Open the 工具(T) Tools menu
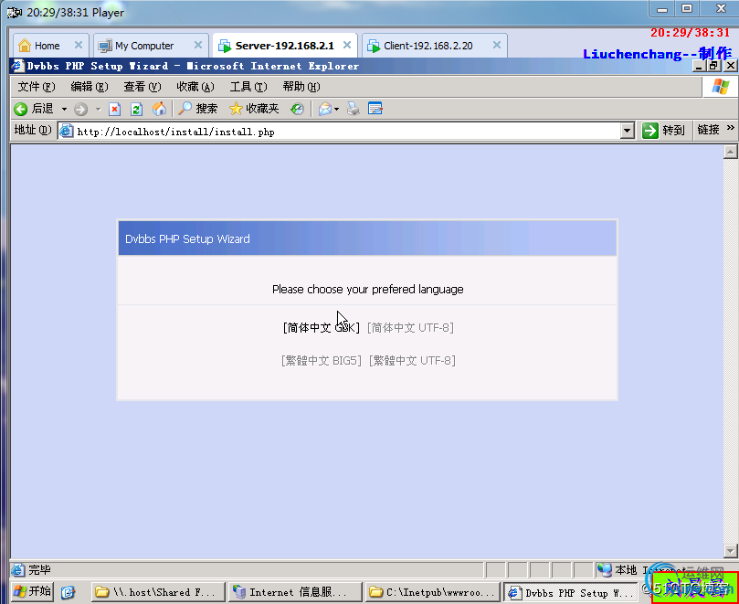The height and width of the screenshot is (604, 739). click(248, 87)
